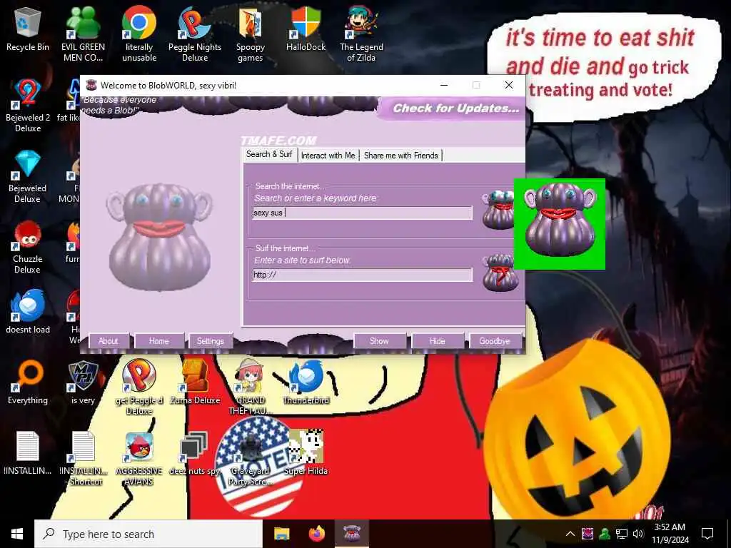The image size is (731, 548).
Task: Launch the Zuma Deluxe shortcut
Action: pyautogui.click(x=194, y=382)
